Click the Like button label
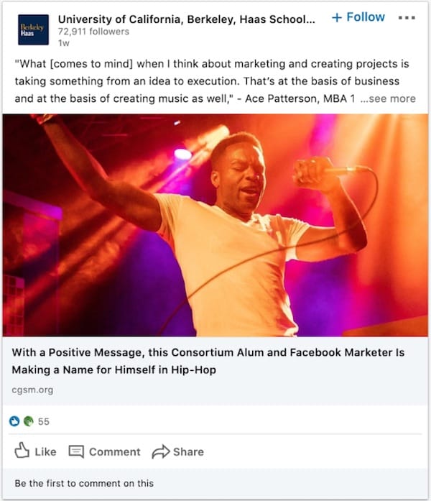The height and width of the screenshot is (501, 431). click(x=45, y=451)
